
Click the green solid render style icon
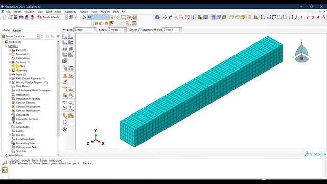point(224,17)
